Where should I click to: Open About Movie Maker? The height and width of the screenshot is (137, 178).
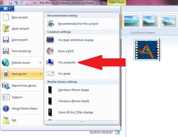click(x=22, y=108)
